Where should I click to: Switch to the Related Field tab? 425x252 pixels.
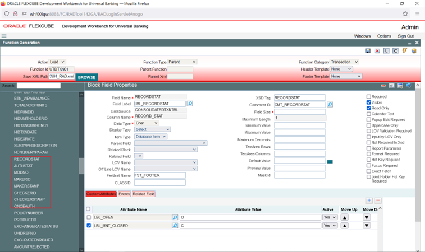(144, 194)
